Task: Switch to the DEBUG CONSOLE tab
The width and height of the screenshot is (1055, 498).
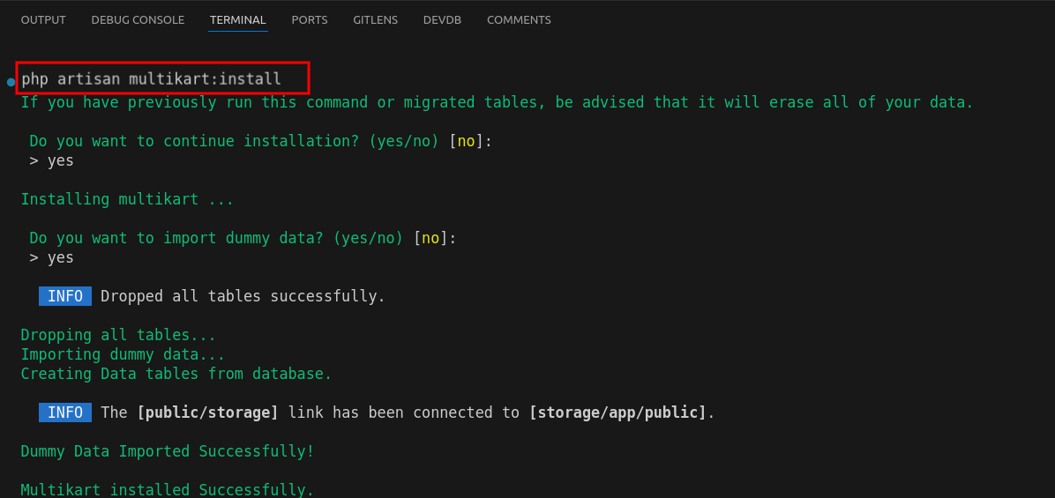Action: pyautogui.click(x=138, y=19)
